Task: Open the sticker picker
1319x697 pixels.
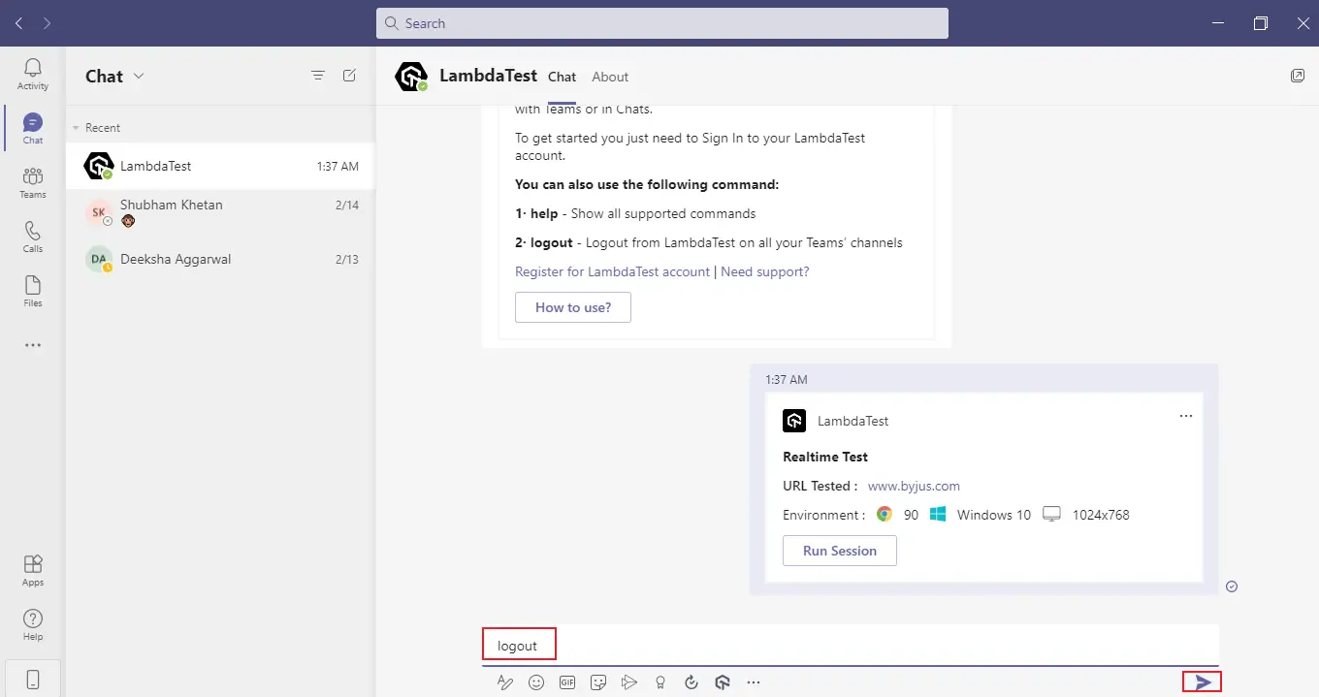Action: point(598,681)
